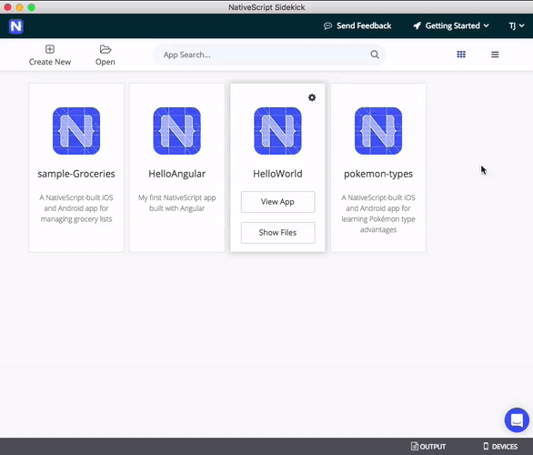
Task: Click the Show Files button
Action: coord(277,233)
